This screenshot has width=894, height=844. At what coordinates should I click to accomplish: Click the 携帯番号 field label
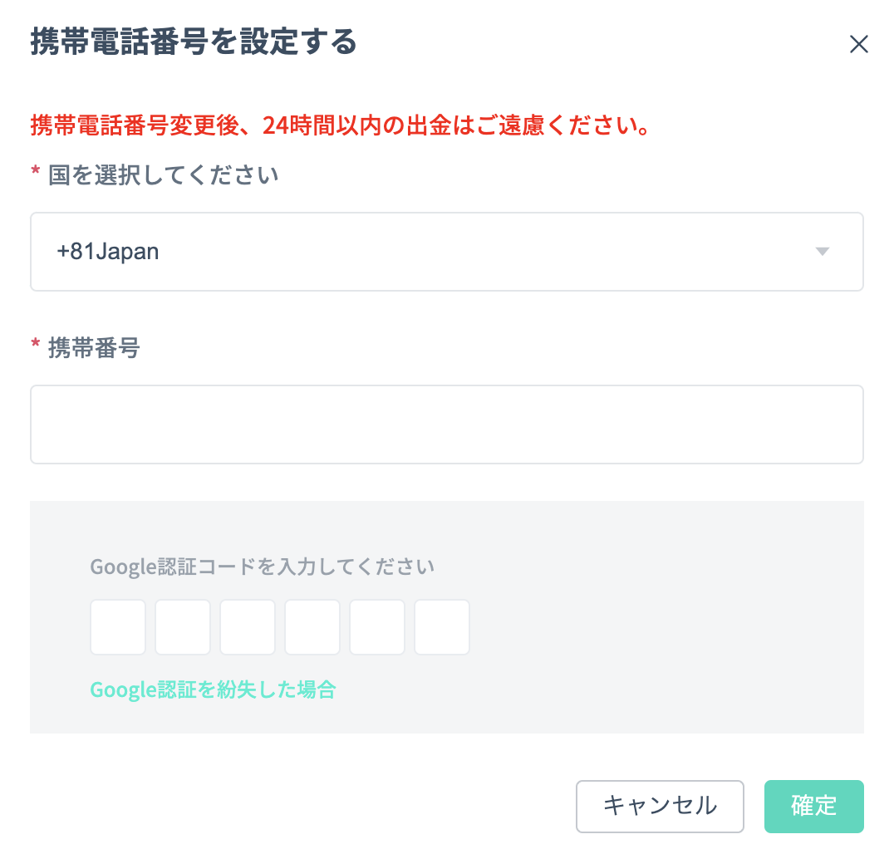[x=94, y=347]
